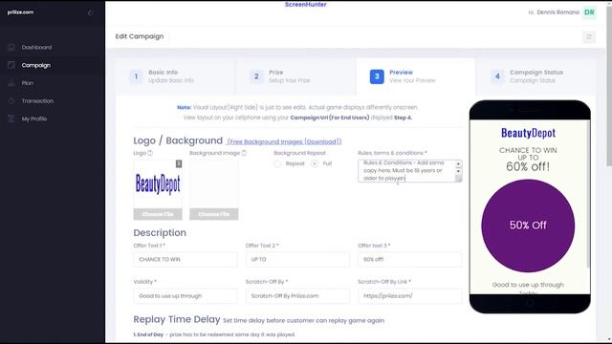Open the Plan sidebar icon
The width and height of the screenshot is (612, 344).
point(11,83)
